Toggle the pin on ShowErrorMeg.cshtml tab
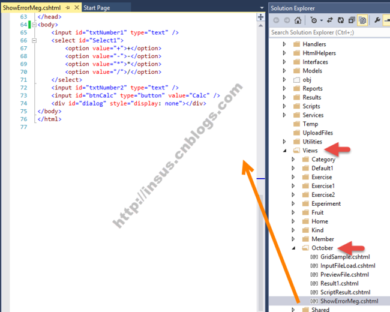 [68, 8]
